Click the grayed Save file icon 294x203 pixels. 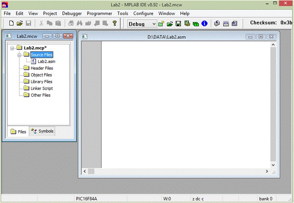coord(28,23)
